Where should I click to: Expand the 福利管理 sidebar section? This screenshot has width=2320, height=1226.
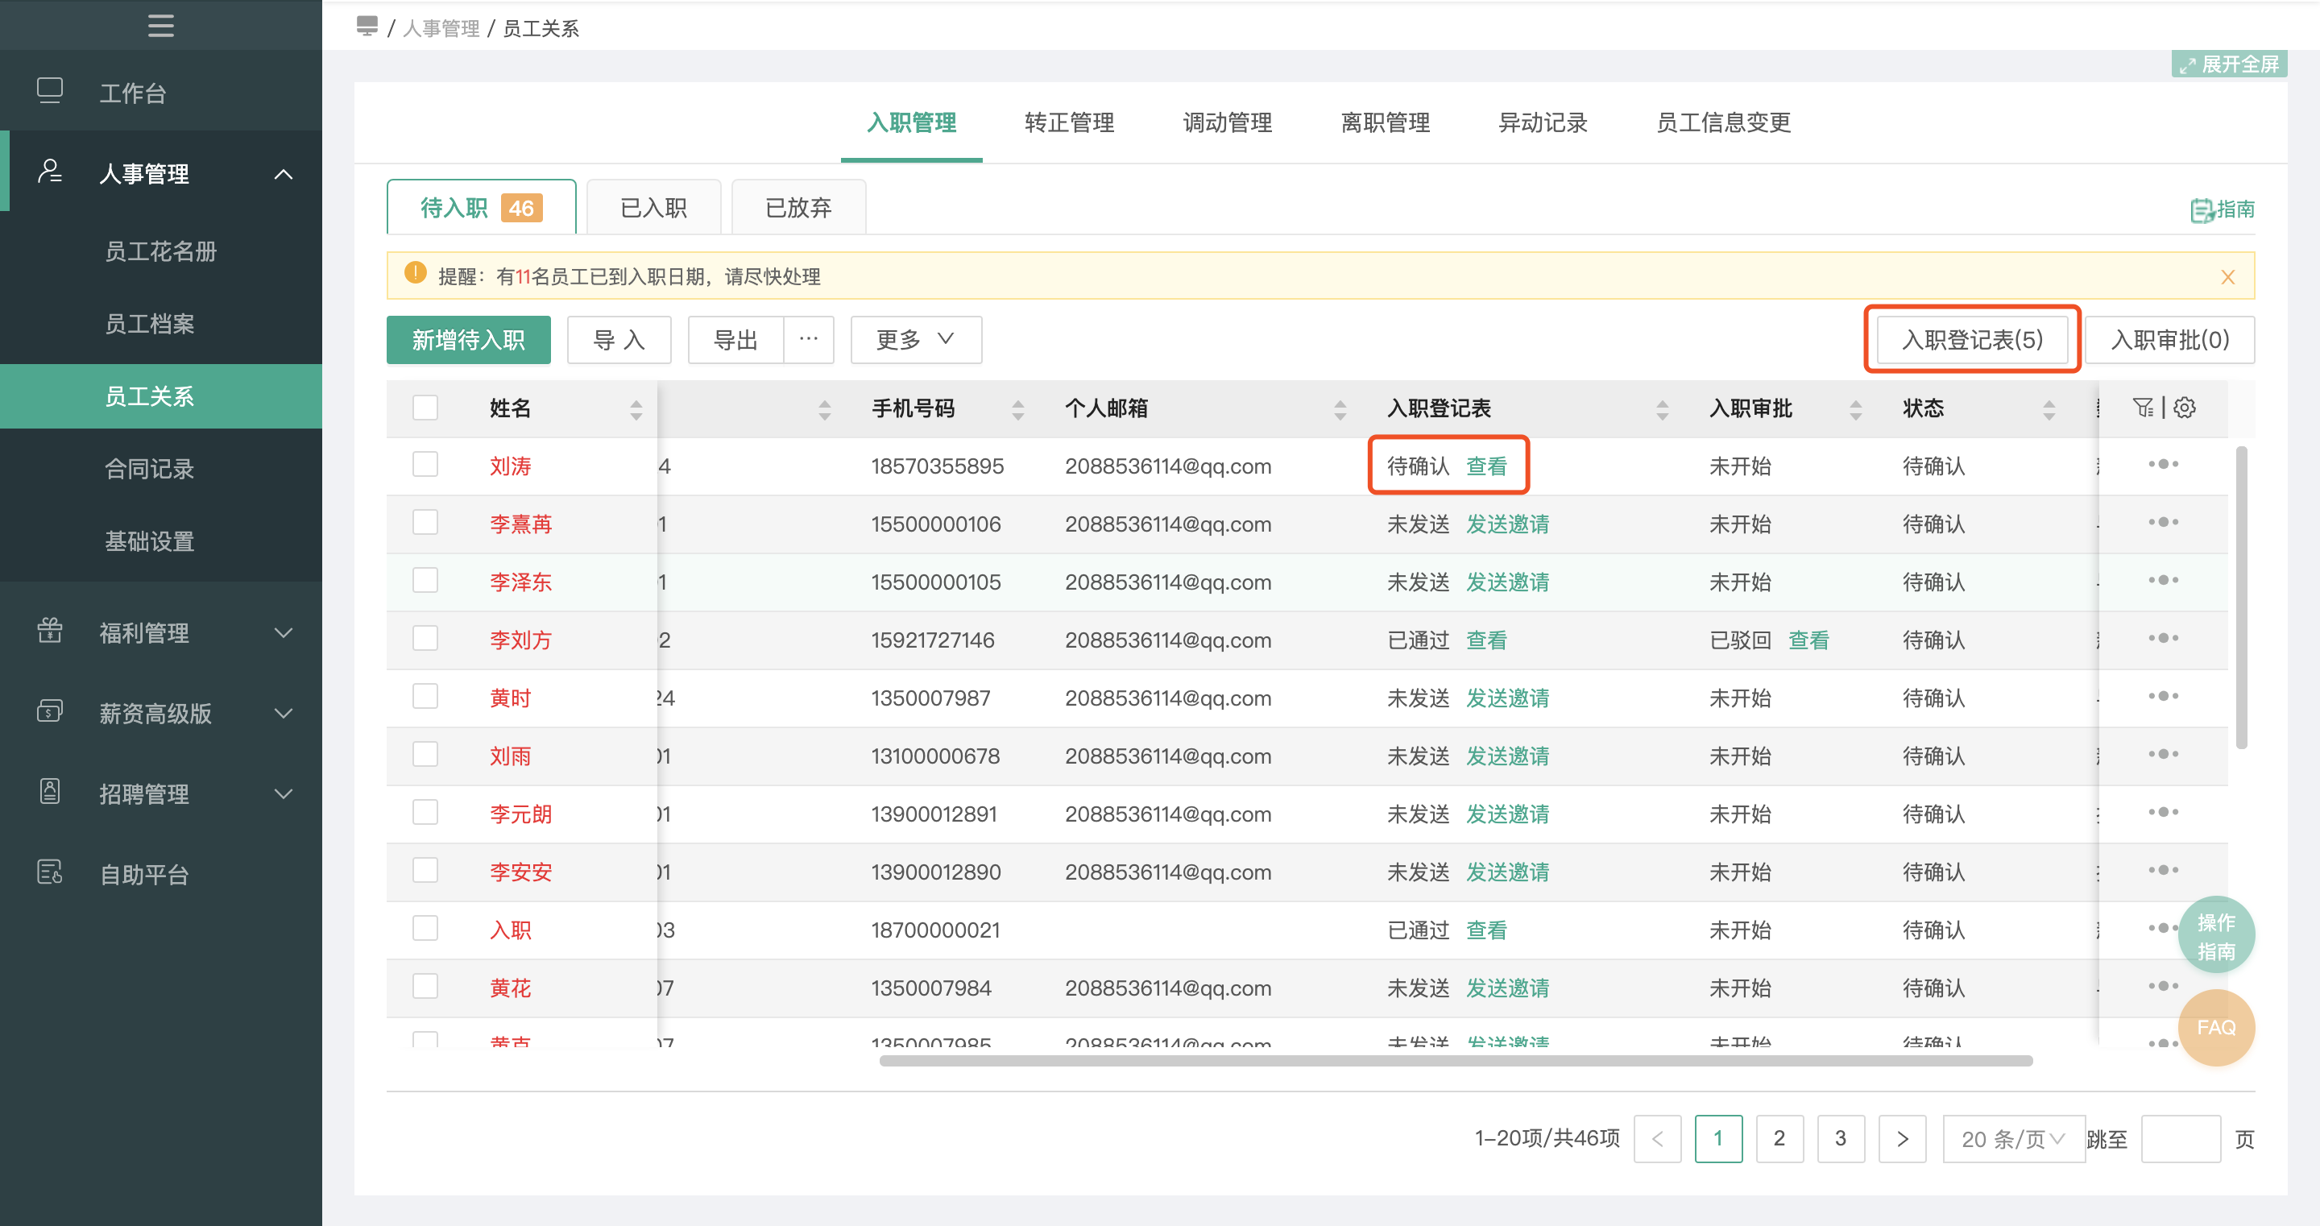coord(283,632)
